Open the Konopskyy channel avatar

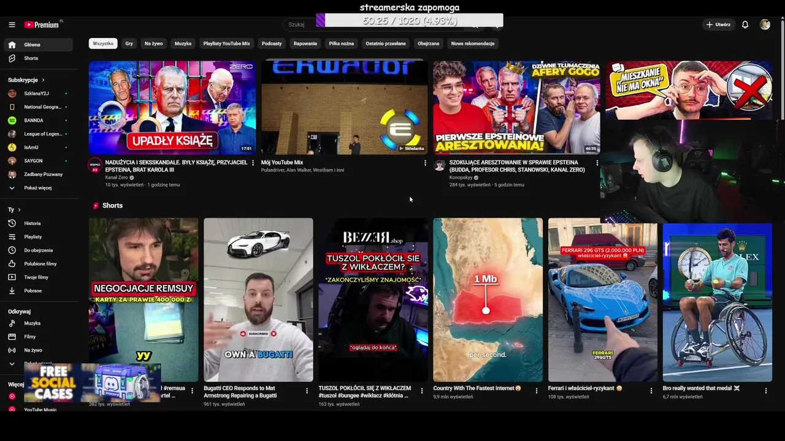(x=439, y=165)
